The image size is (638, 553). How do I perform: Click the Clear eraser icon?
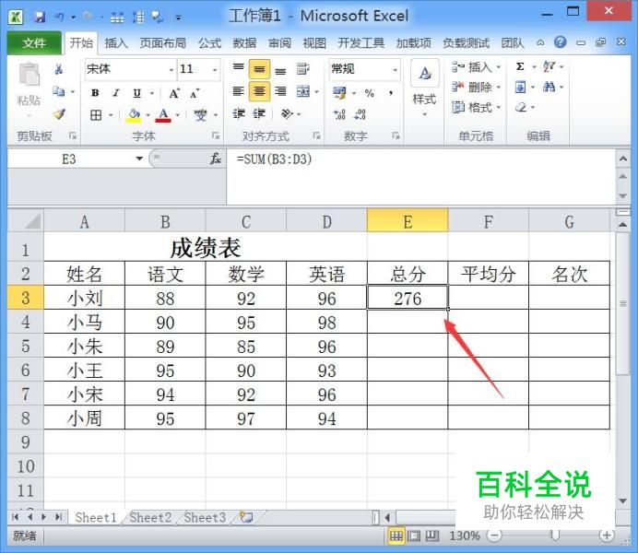tap(521, 108)
